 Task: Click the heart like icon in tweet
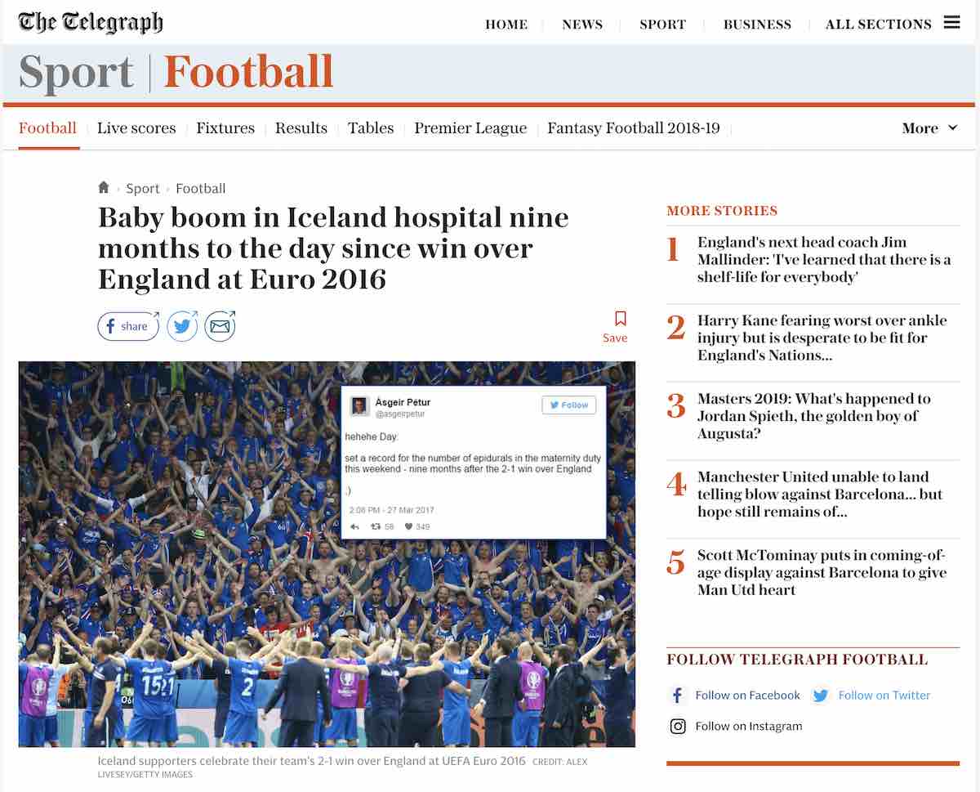408,527
